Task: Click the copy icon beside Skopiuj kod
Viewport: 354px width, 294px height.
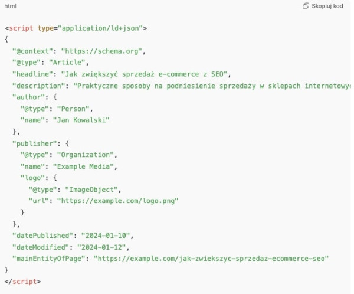Action: (x=306, y=6)
